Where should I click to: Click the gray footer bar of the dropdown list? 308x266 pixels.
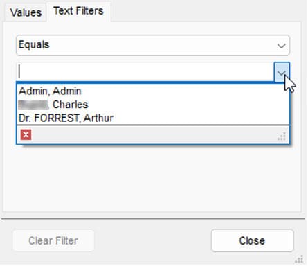click(x=153, y=135)
